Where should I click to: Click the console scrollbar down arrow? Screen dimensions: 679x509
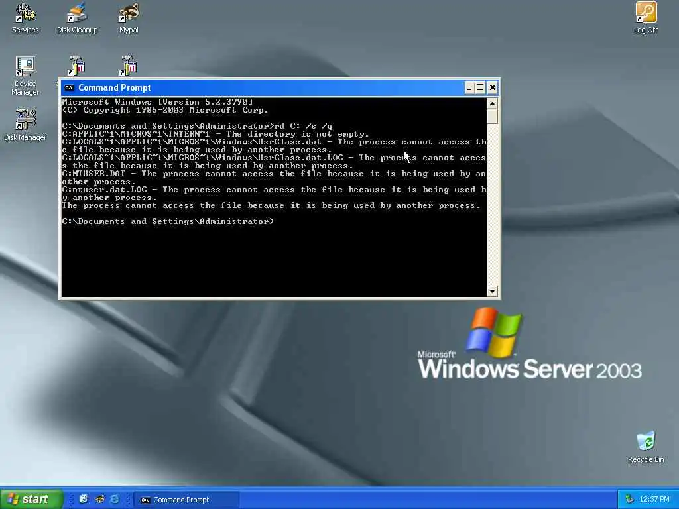click(492, 292)
